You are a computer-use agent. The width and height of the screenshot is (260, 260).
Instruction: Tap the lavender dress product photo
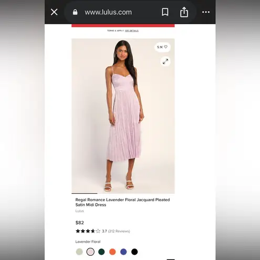click(123, 116)
